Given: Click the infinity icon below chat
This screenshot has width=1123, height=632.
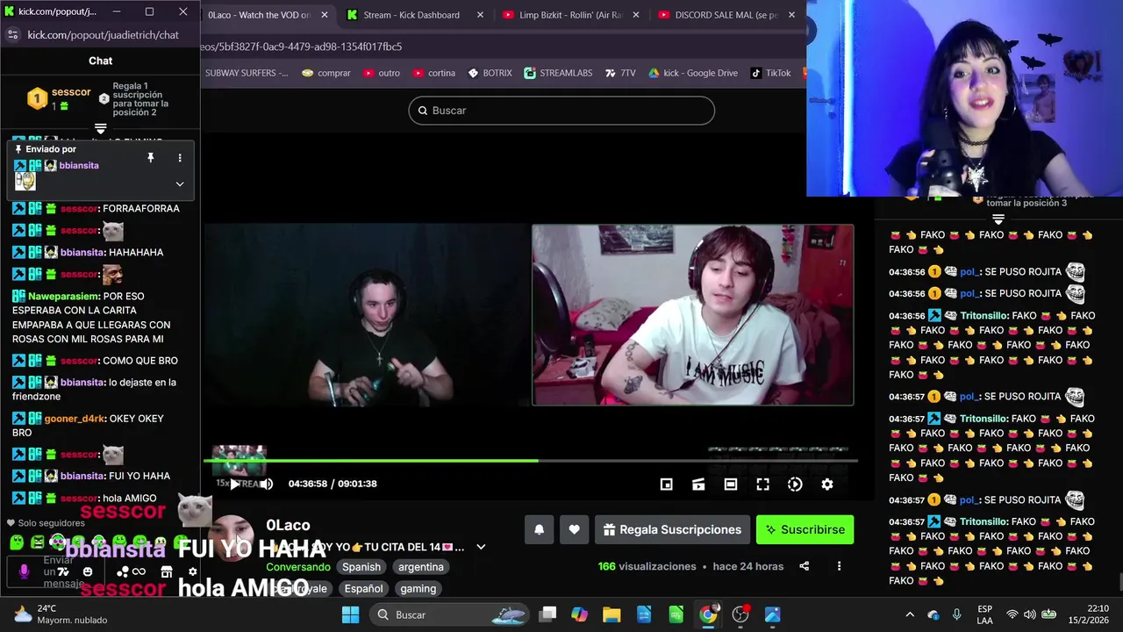Looking at the screenshot, I should point(139,571).
